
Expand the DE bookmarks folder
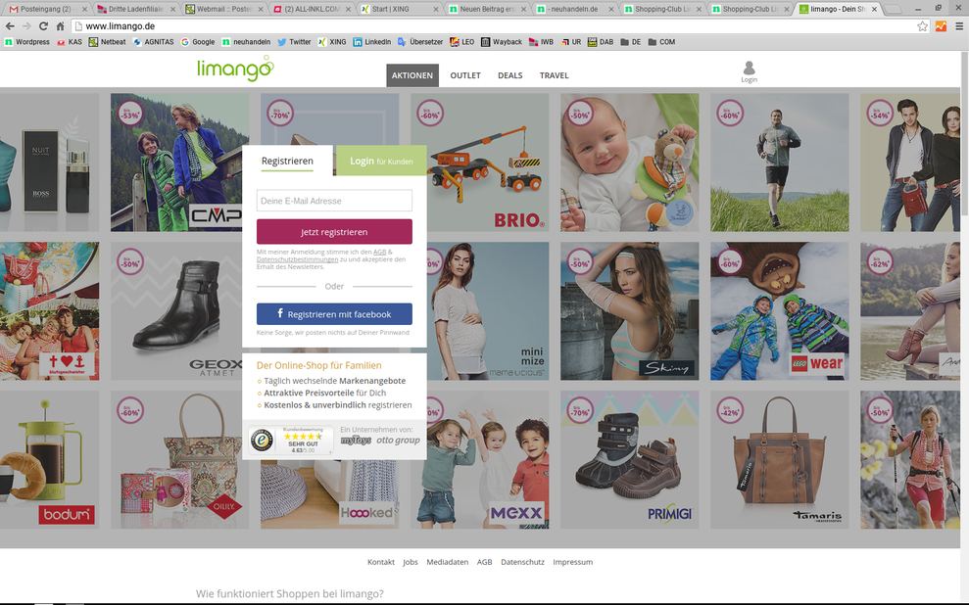point(630,42)
